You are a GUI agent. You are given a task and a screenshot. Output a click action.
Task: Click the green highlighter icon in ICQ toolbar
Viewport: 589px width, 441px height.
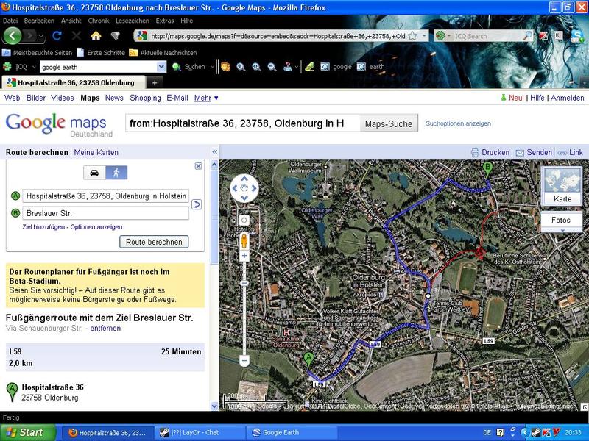click(x=309, y=67)
